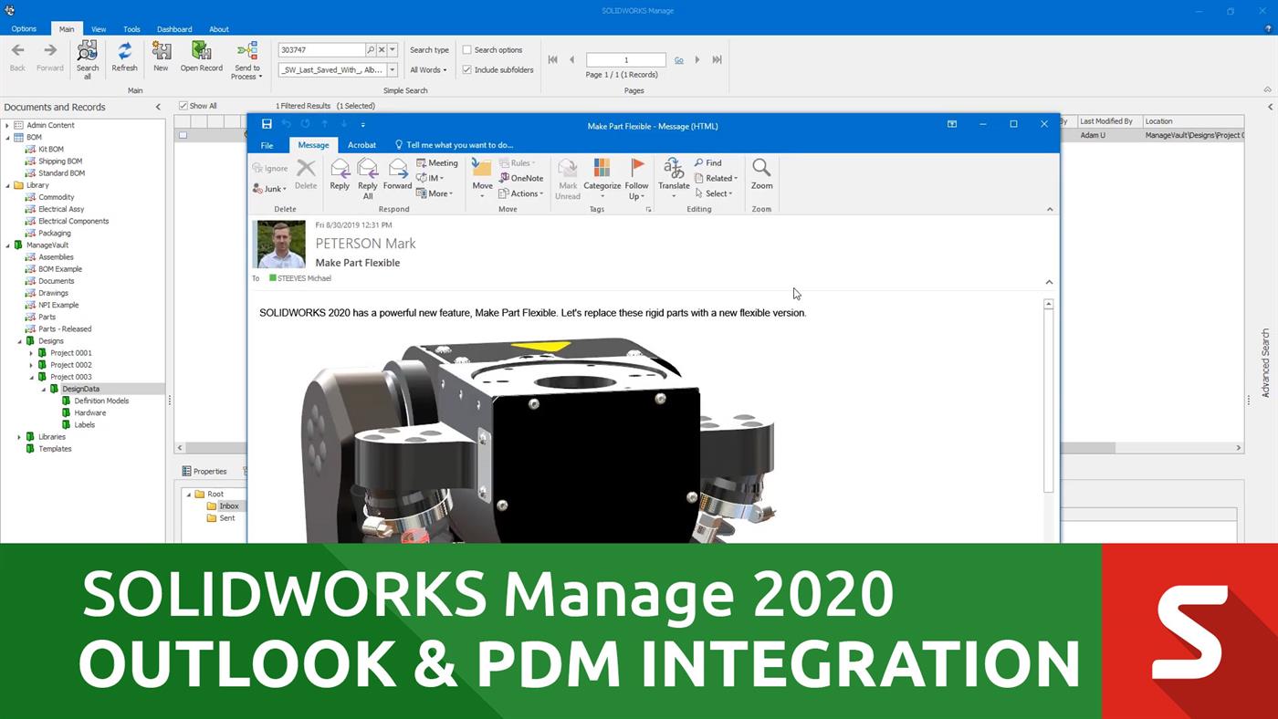
Task: Forward the email via the Forward icon
Action: coord(397,175)
